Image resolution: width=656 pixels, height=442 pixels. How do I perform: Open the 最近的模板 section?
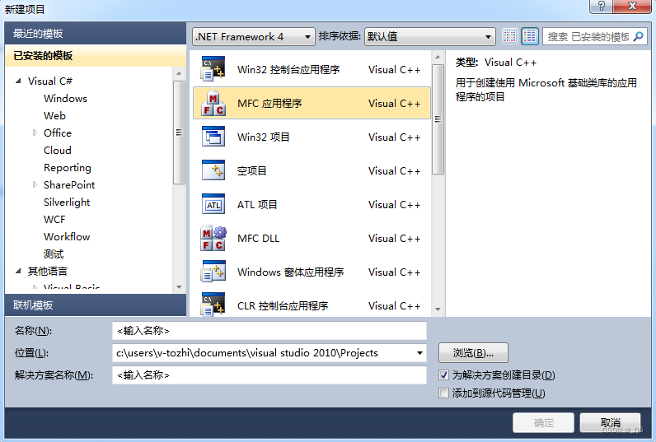96,34
